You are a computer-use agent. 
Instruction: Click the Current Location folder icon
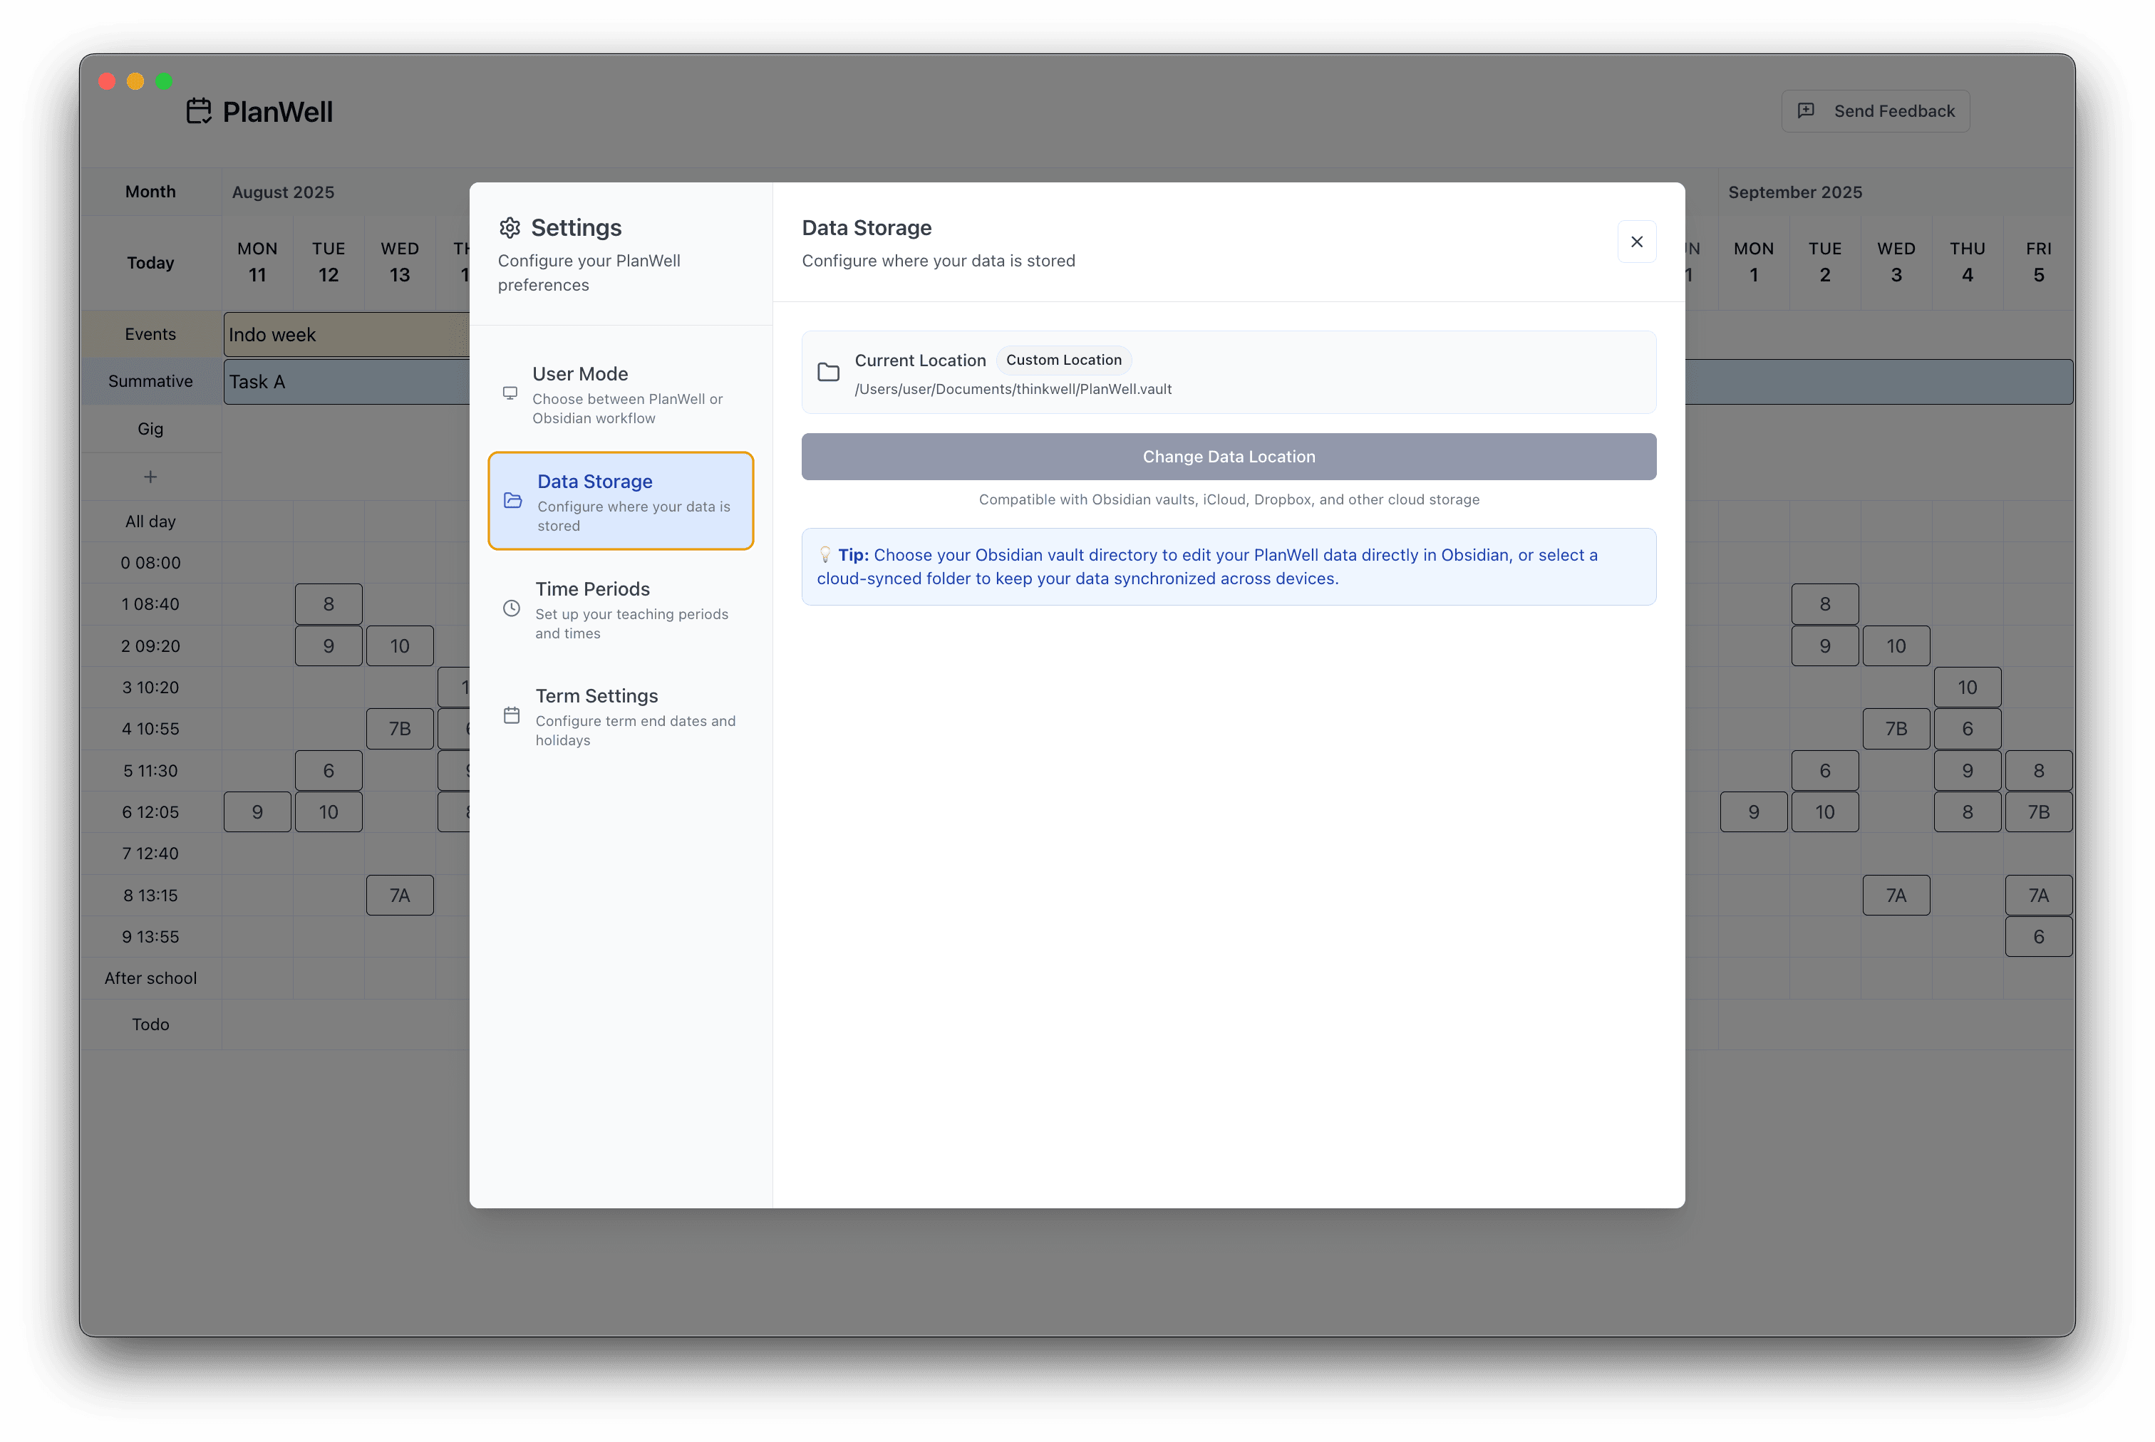click(x=829, y=373)
